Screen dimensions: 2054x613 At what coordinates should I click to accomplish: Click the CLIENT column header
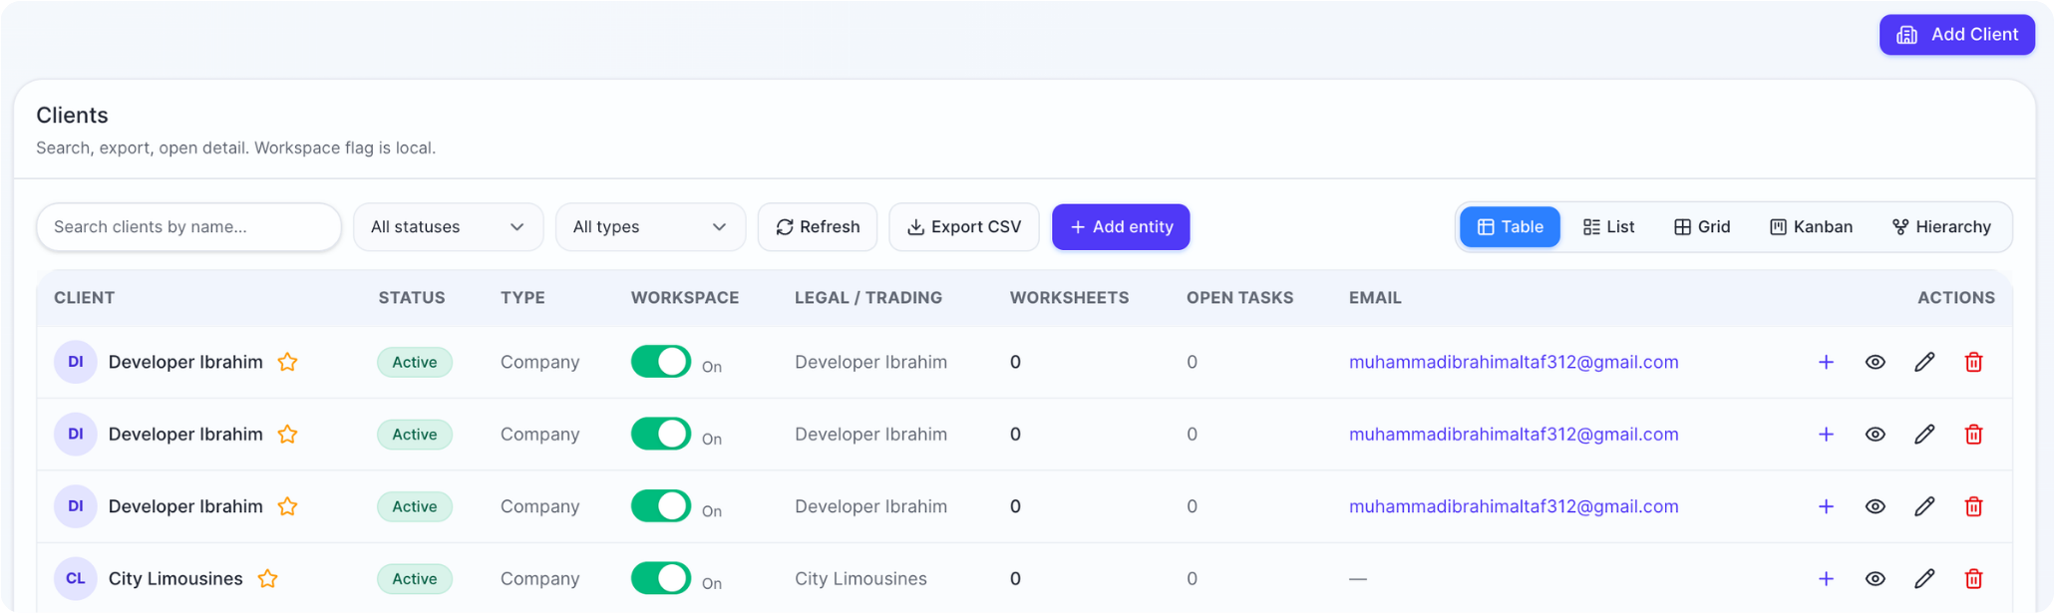pos(84,298)
